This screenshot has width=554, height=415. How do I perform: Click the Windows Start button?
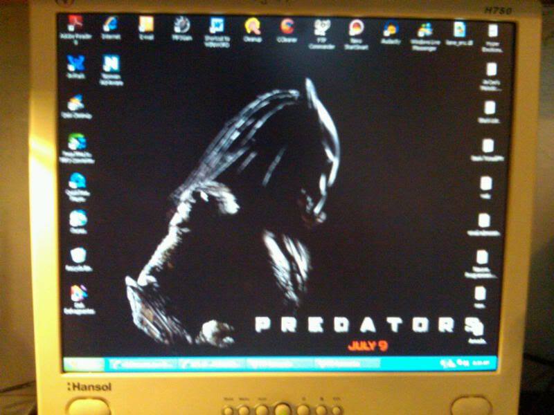pyautogui.click(x=84, y=365)
